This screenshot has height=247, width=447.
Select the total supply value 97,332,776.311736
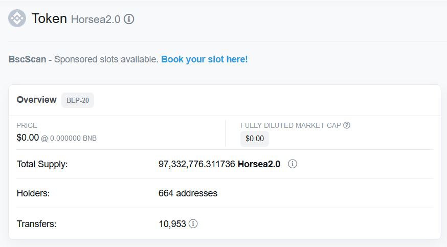pos(197,164)
